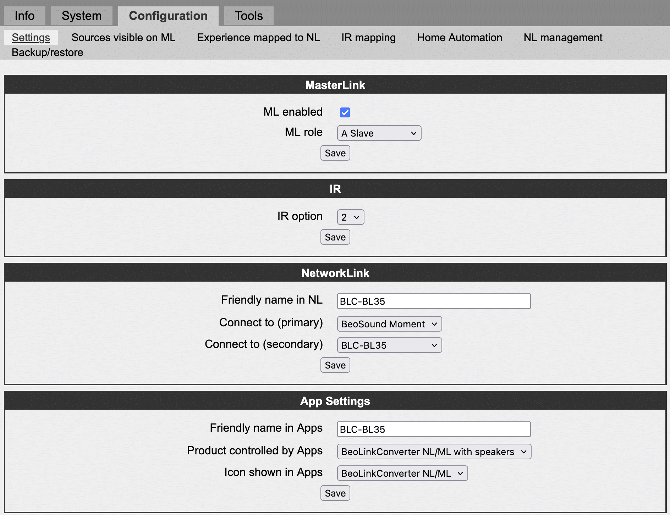Click the ML role label
Viewport: 670px width, 515px height.
click(304, 132)
